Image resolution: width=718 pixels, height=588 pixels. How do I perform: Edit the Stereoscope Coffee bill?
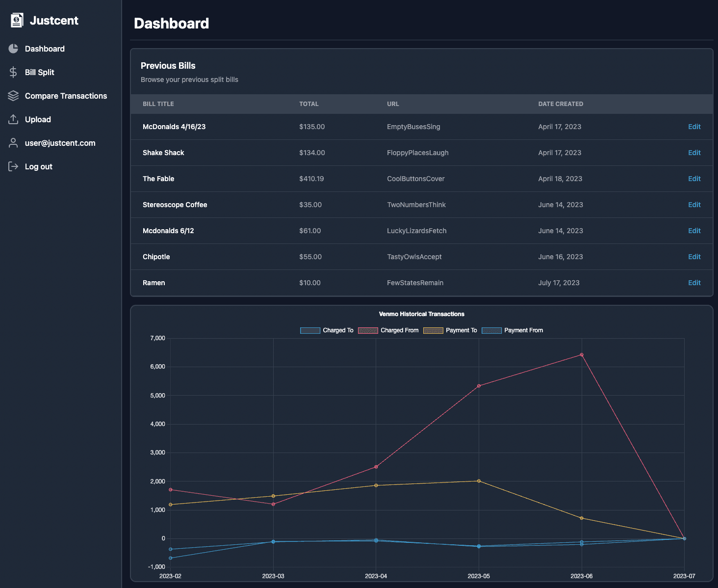(694, 205)
